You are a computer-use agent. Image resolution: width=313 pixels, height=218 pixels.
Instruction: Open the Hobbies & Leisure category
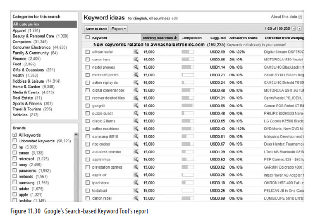tap(28, 81)
